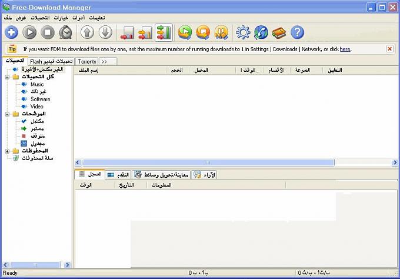Start downloads with the play icon
The height and width of the screenshot is (279, 400).
[29, 32]
